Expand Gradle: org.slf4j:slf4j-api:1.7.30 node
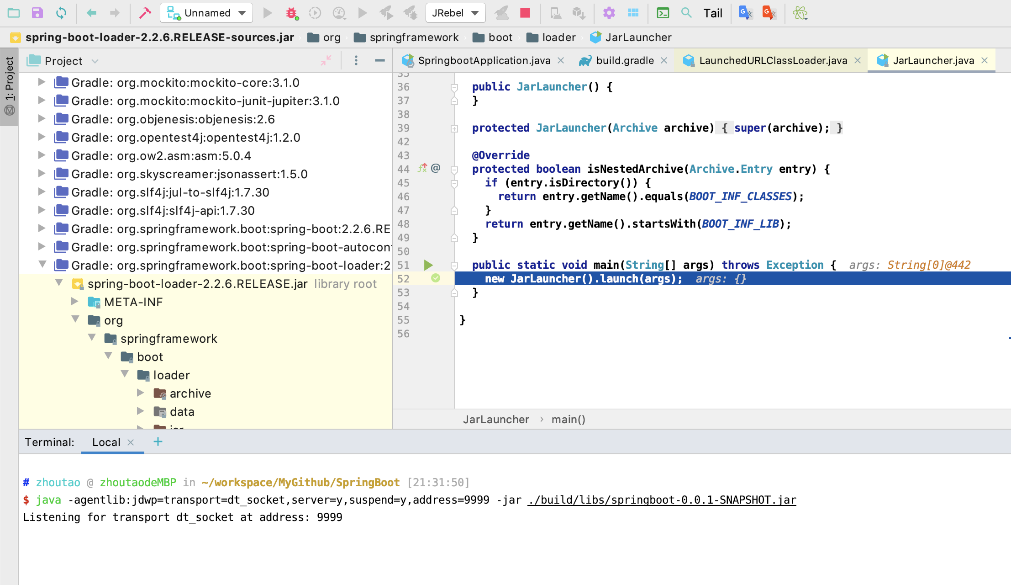This screenshot has height=585, width=1011. [42, 210]
